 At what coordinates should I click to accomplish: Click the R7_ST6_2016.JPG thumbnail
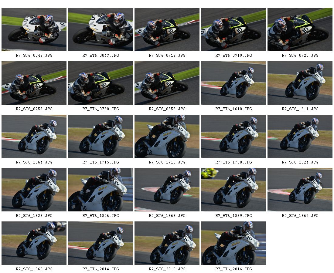[233, 243]
